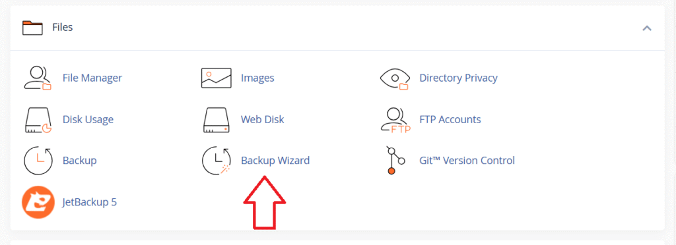676x245 pixels.
Task: Open the Backup Wizard text link
Action: [275, 161]
